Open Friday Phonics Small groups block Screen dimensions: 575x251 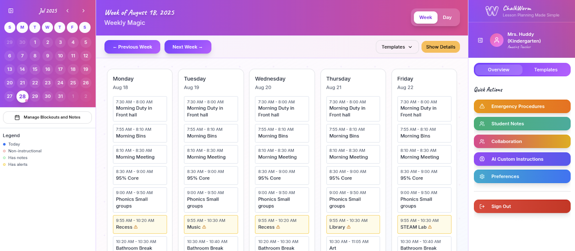(424, 200)
